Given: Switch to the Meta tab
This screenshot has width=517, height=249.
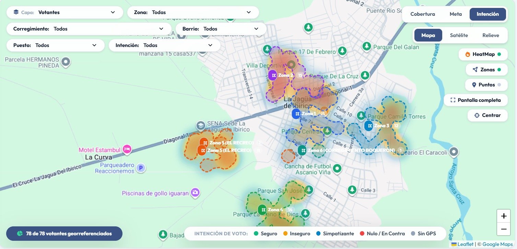Looking at the screenshot, I should [456, 14].
